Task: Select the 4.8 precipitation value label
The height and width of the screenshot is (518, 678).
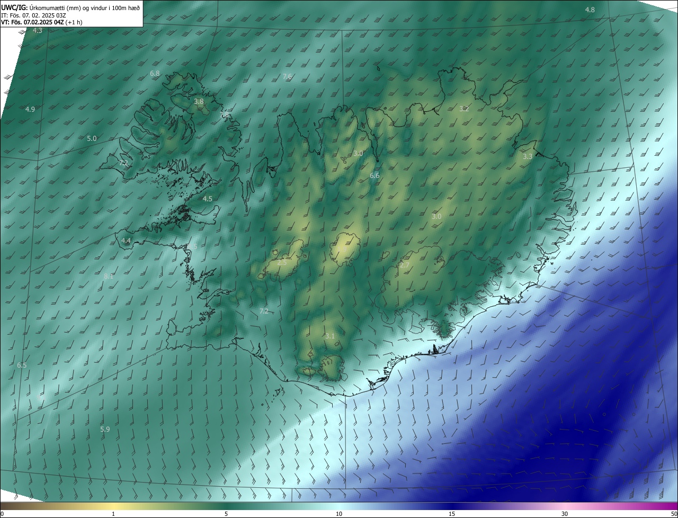Action: [x=590, y=10]
